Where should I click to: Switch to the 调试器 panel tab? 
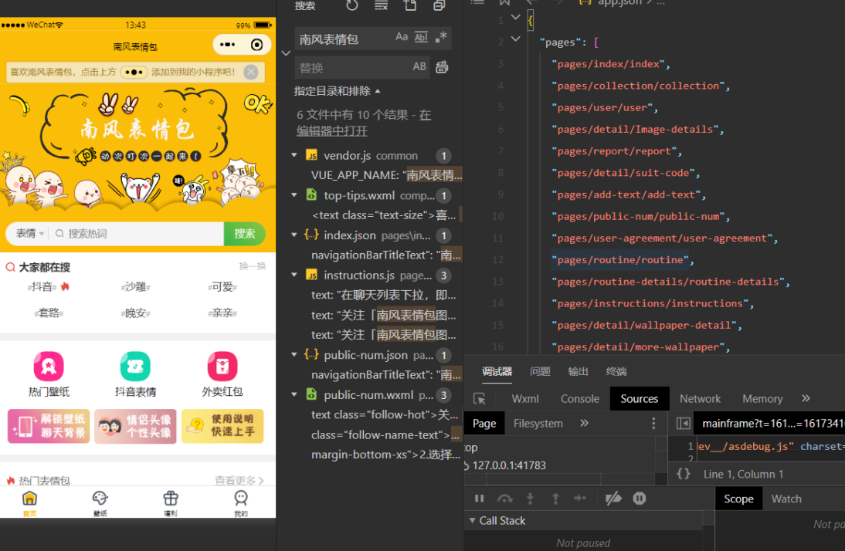point(497,371)
